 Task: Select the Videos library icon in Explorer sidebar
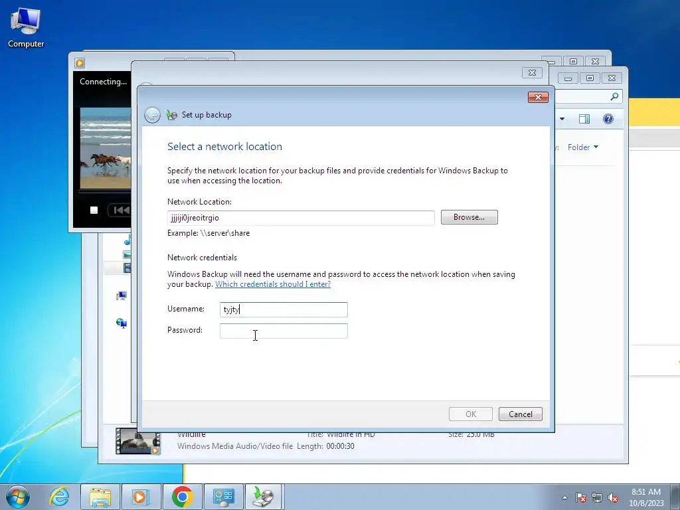[x=127, y=268]
